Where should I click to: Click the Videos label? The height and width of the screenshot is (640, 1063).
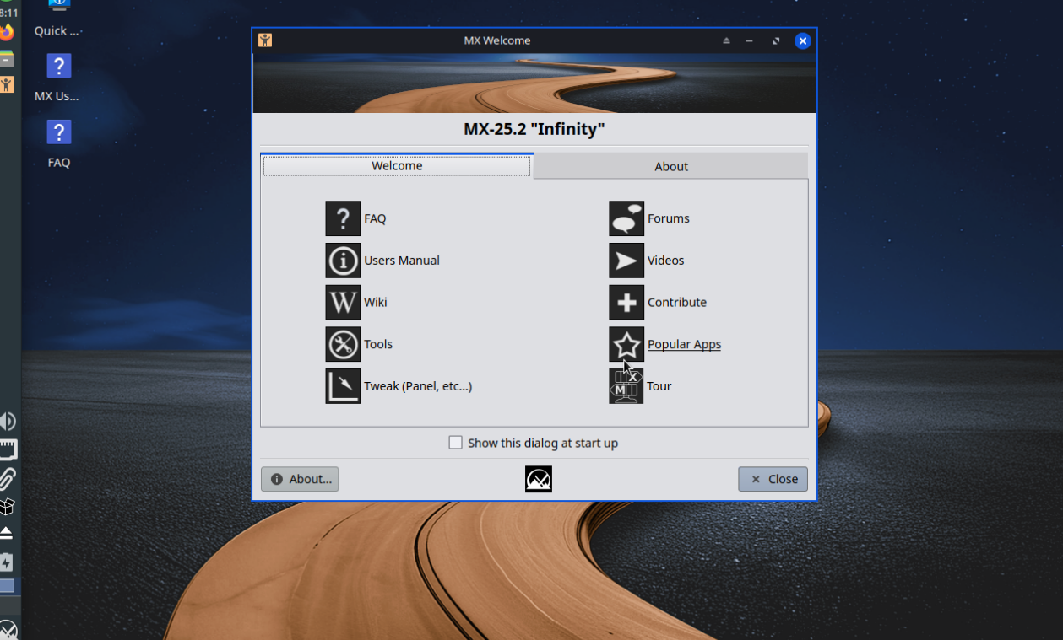click(x=666, y=261)
